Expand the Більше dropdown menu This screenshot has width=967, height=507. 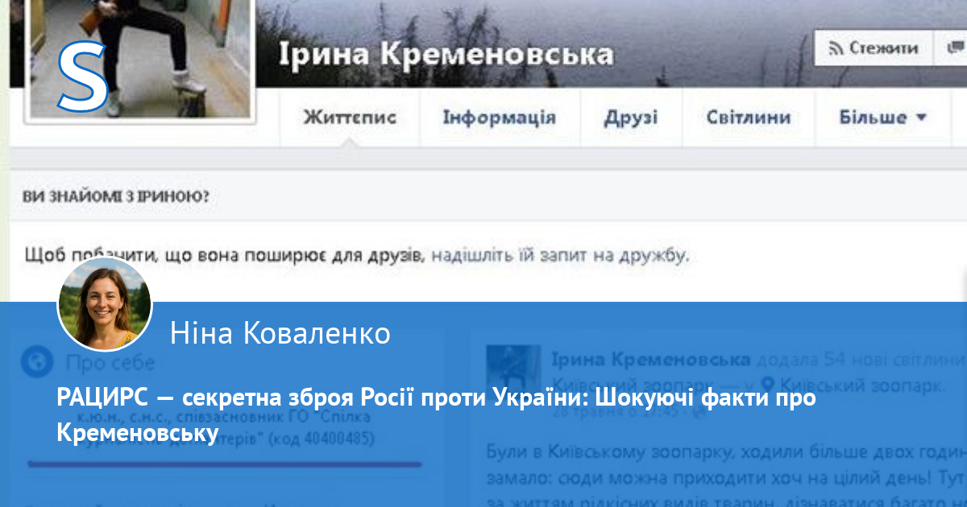pos(882,117)
